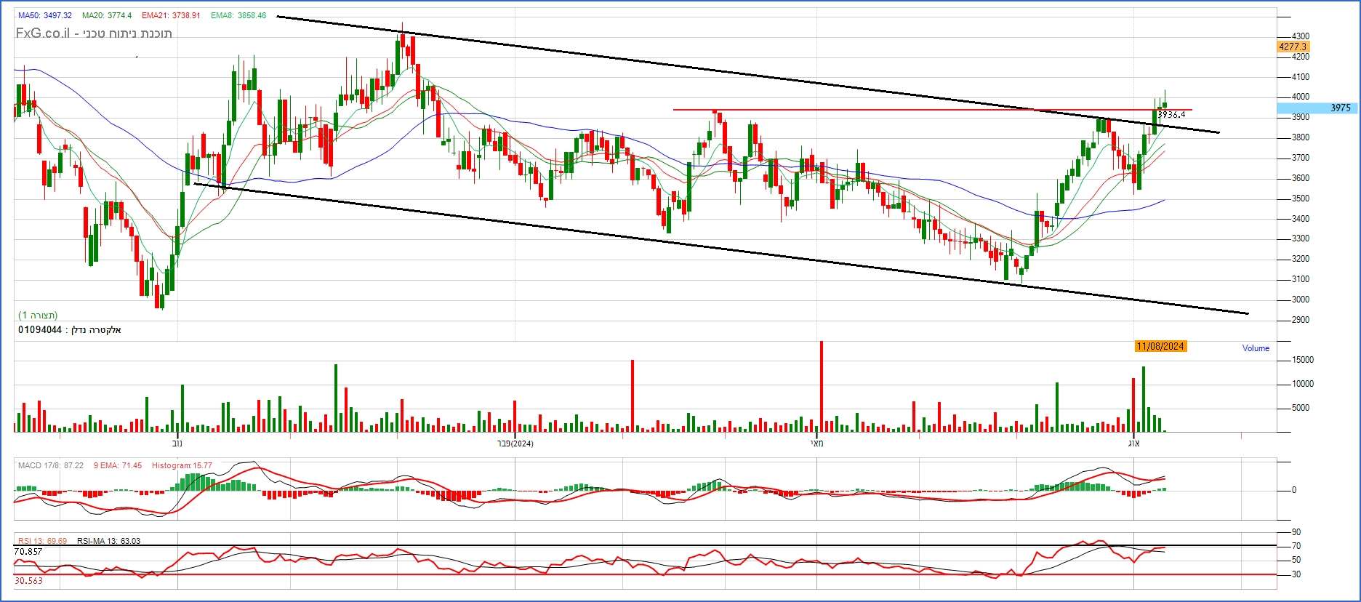1361x602 pixels.
Task: Click the RSI 13: 69.69 label
Action: (43, 541)
